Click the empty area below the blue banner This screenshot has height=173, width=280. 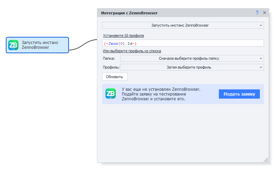coord(183,133)
